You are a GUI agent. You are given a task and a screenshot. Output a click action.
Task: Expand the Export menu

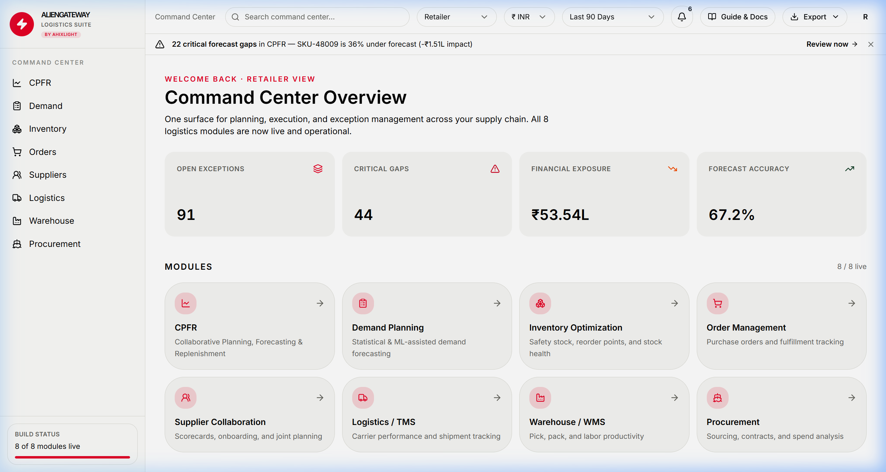[815, 17]
